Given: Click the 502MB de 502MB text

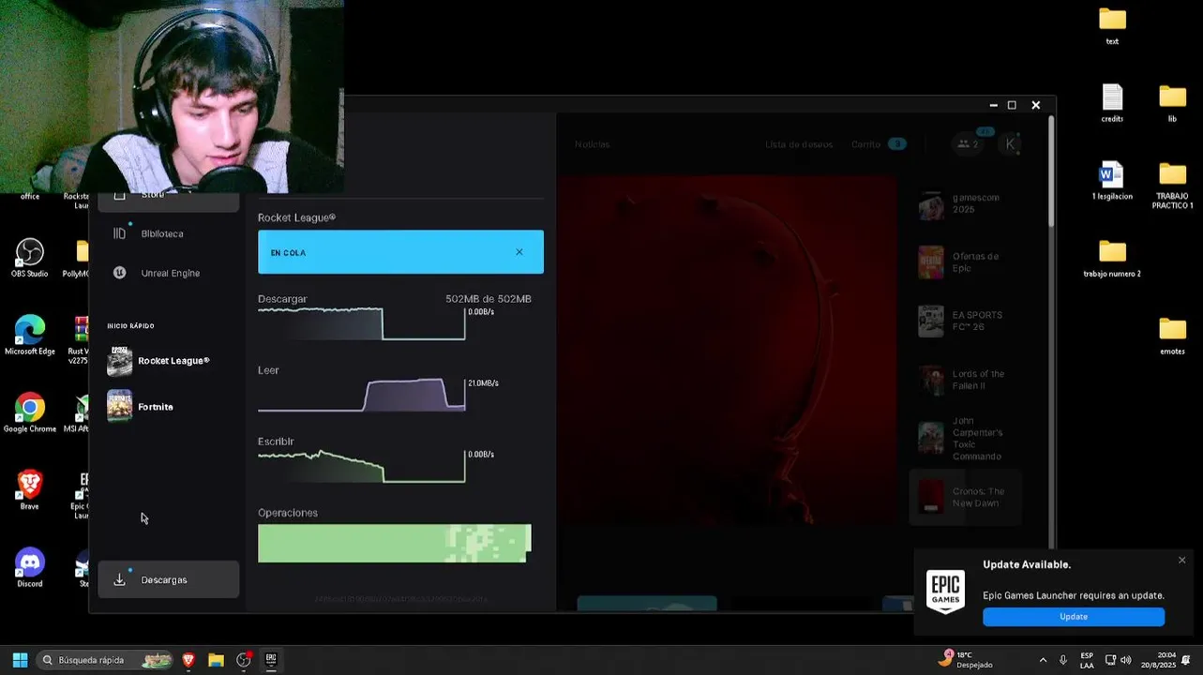Looking at the screenshot, I should (x=489, y=299).
